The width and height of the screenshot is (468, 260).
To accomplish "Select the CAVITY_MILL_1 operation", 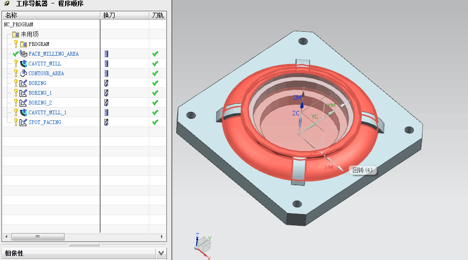I will click(47, 112).
